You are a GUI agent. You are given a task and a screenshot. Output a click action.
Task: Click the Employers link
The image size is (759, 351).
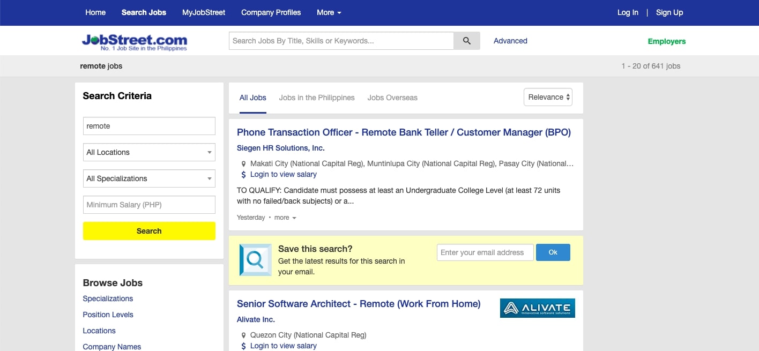pyautogui.click(x=667, y=41)
